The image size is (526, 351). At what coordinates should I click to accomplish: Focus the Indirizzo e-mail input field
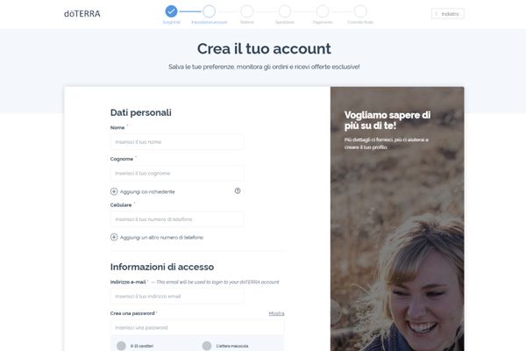pyautogui.click(x=177, y=297)
